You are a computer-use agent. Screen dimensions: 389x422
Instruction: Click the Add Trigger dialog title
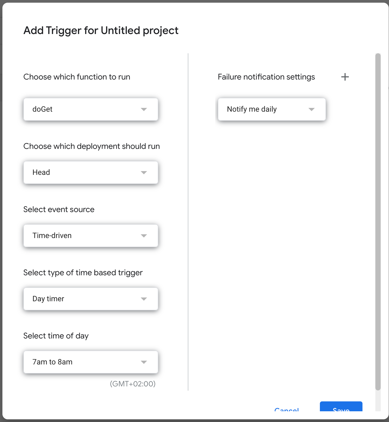pyautogui.click(x=101, y=30)
